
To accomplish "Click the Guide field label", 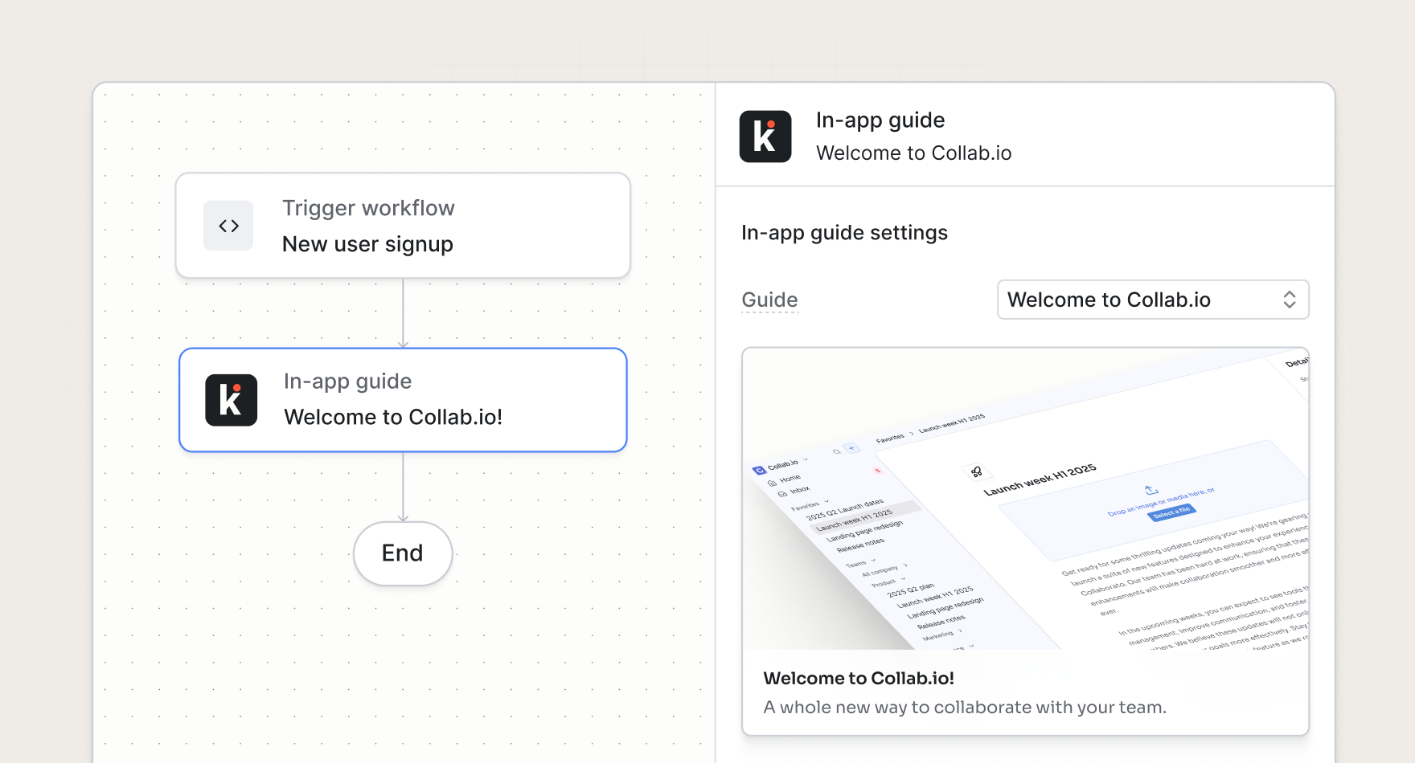I will point(769,300).
